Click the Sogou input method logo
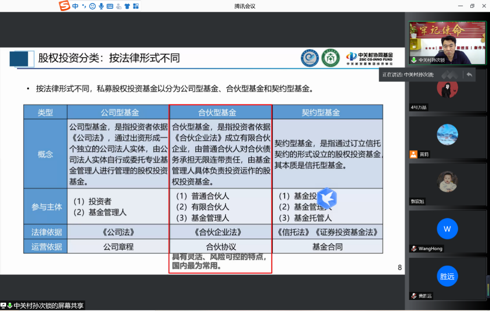Screen dimensions: 490x311 click(x=65, y=6)
